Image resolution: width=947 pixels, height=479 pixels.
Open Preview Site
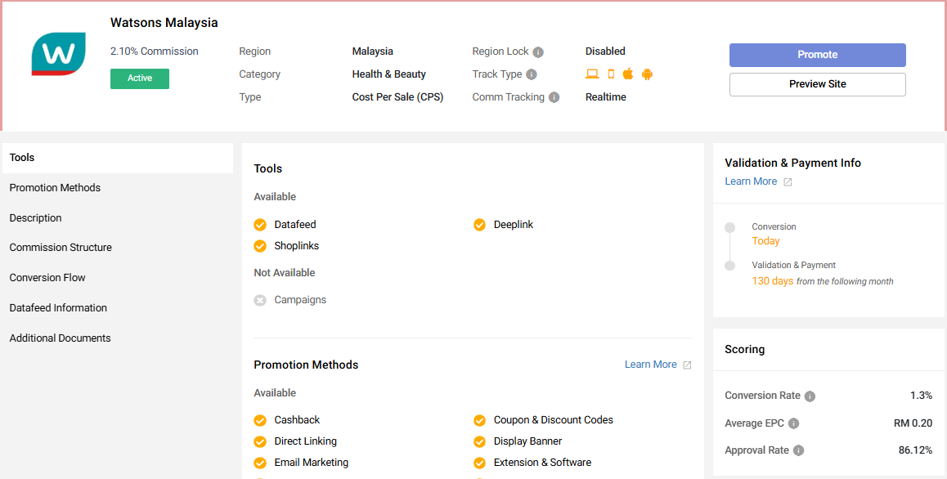(817, 84)
